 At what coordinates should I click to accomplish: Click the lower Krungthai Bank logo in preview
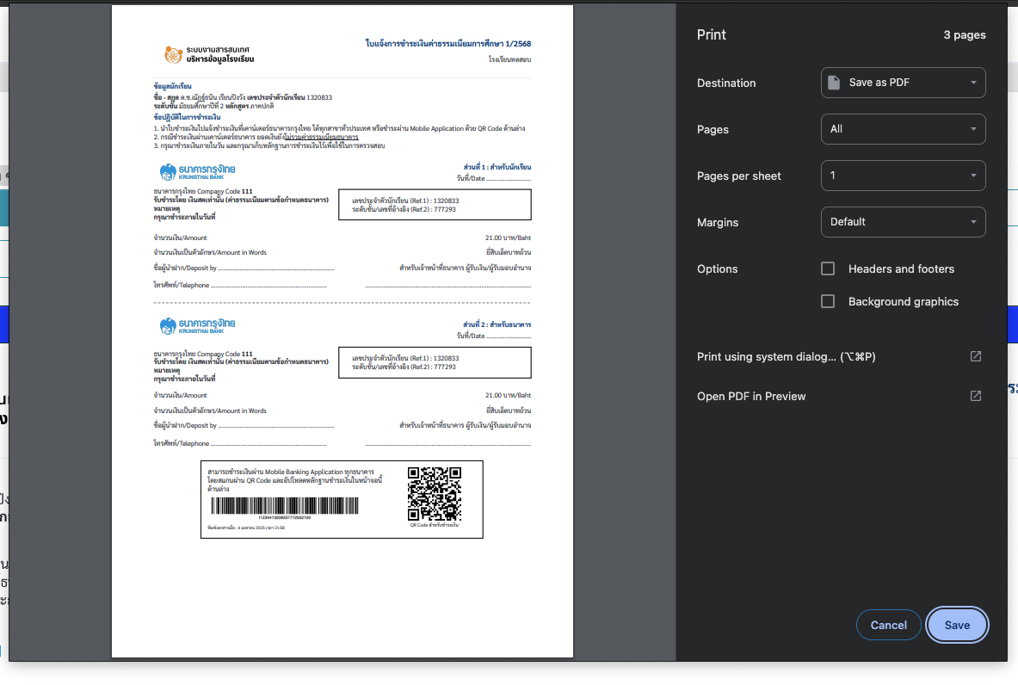[x=198, y=326]
